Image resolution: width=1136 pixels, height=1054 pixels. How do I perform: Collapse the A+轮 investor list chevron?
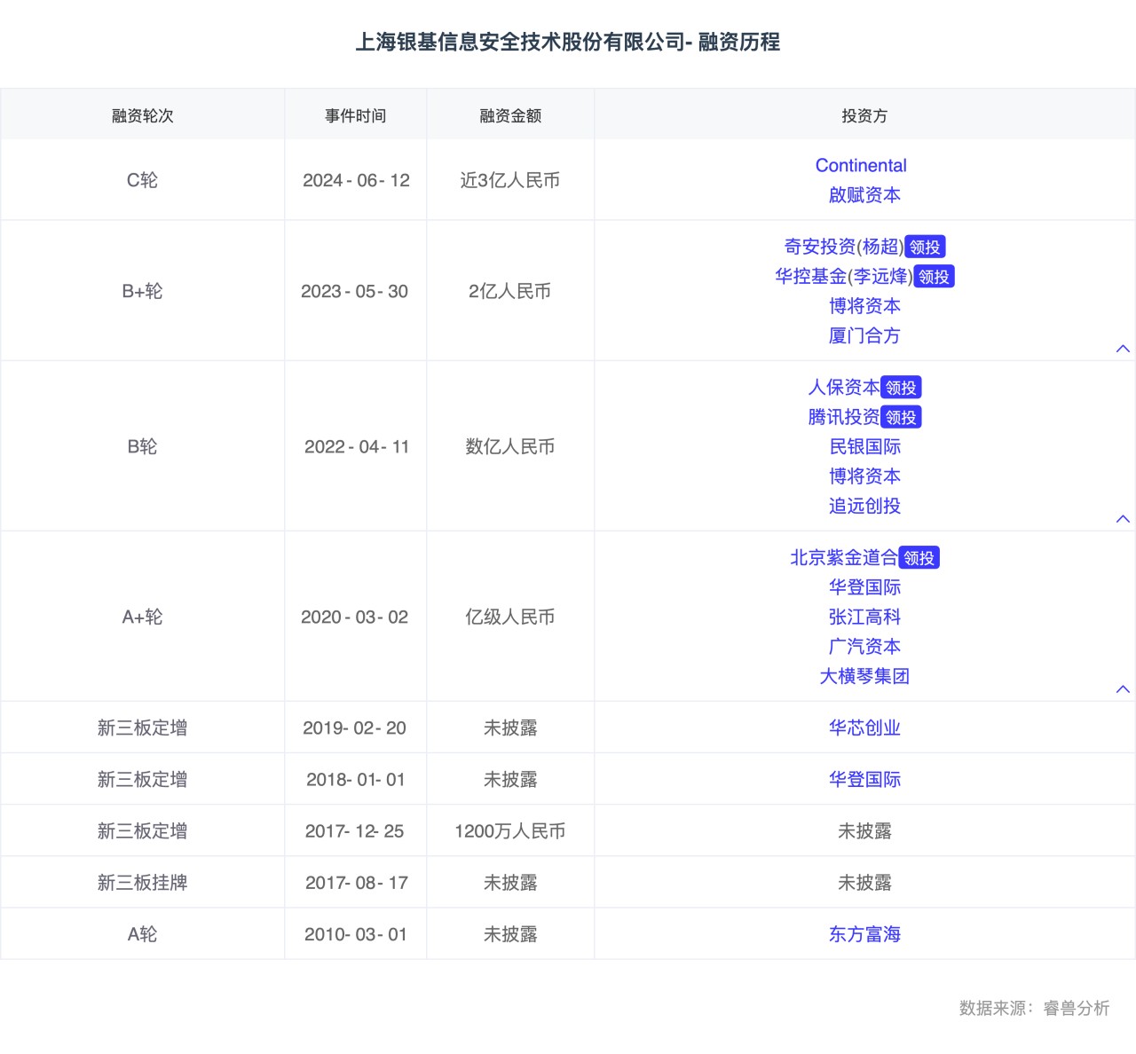(1123, 689)
